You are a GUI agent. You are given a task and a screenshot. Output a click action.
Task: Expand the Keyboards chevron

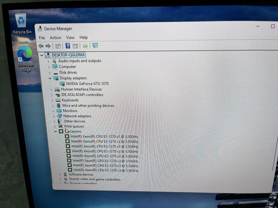coord(52,100)
